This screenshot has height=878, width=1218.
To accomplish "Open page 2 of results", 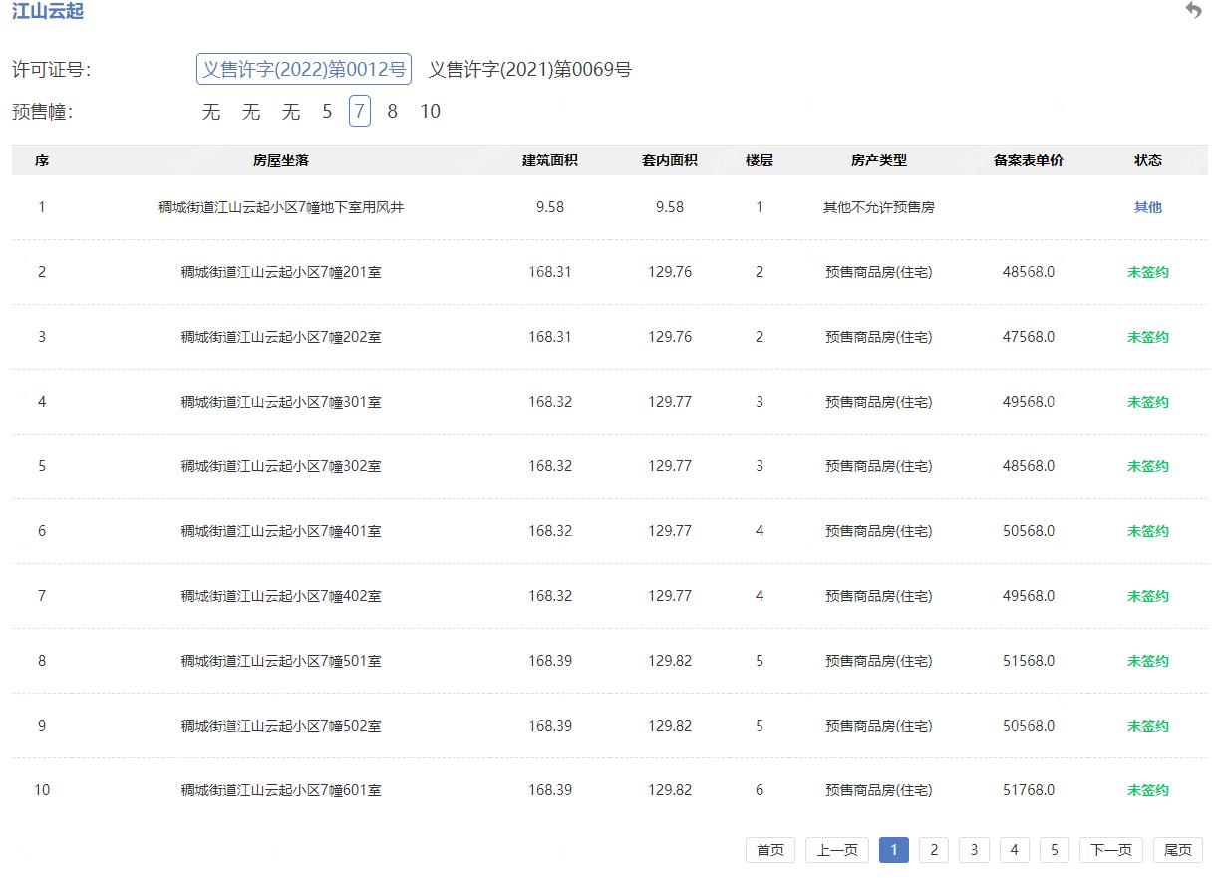I will (x=934, y=850).
